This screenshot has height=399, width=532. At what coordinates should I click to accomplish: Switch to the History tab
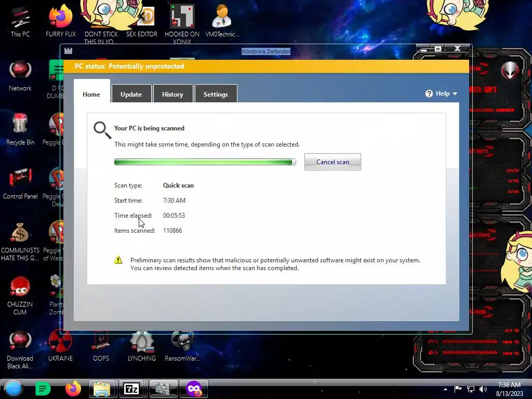(172, 94)
